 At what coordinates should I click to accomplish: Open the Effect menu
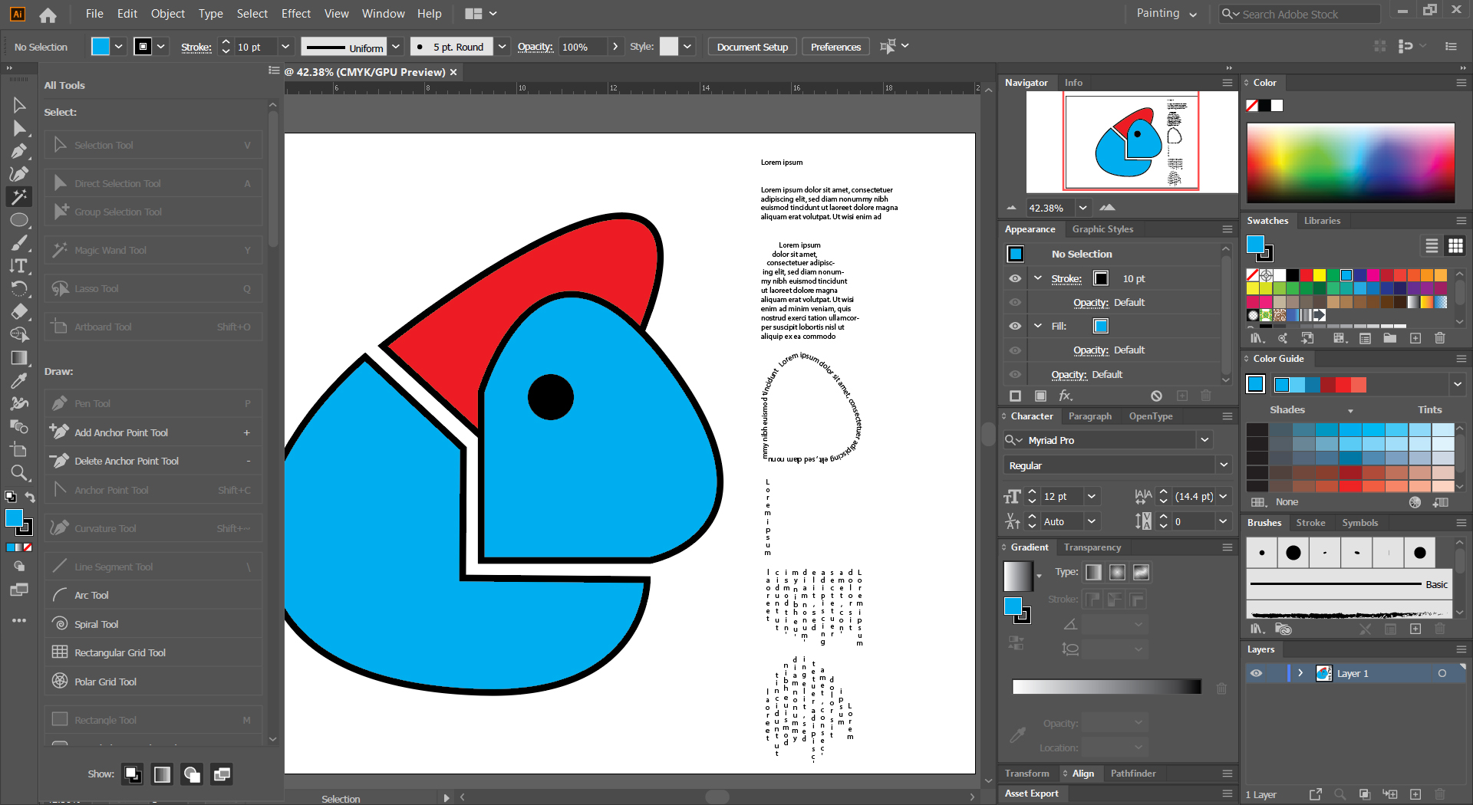pyautogui.click(x=295, y=14)
